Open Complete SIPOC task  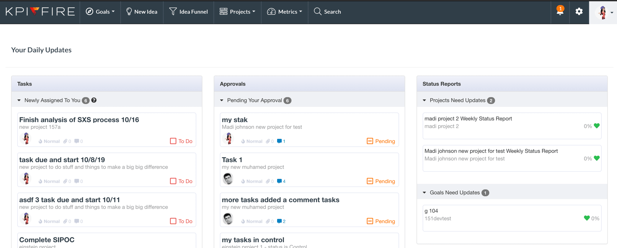(x=47, y=240)
